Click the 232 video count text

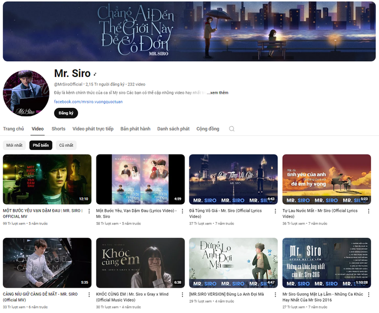(136, 84)
